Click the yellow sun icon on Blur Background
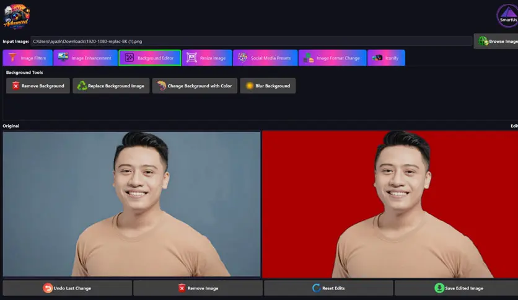Image resolution: width=518 pixels, height=300 pixels. click(250, 86)
